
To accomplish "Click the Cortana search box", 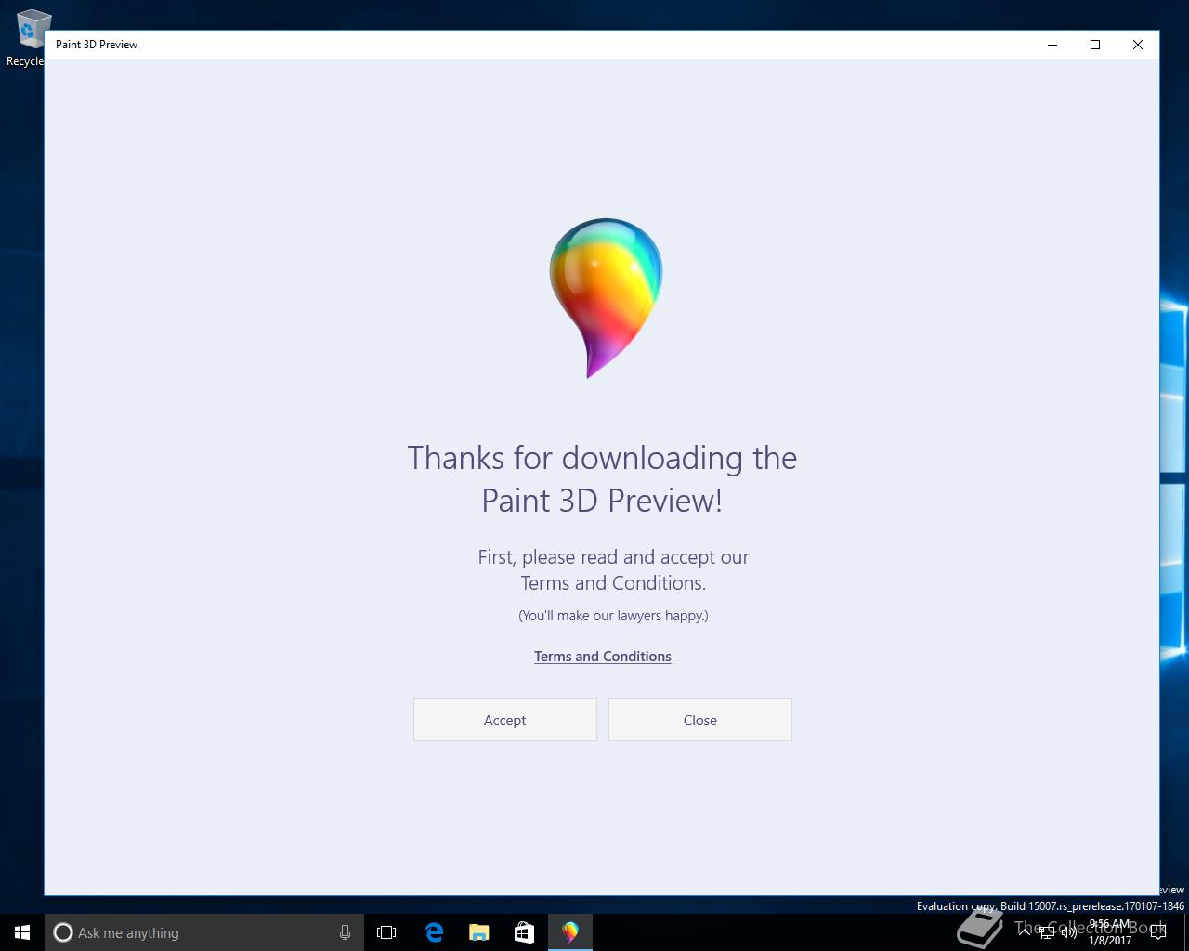I will pos(204,932).
